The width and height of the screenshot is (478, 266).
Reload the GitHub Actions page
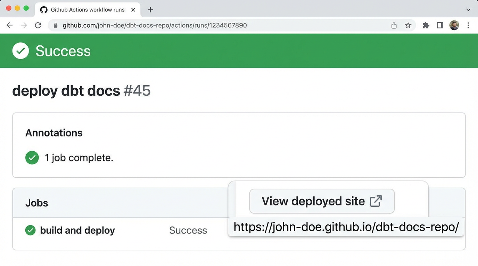(x=38, y=25)
